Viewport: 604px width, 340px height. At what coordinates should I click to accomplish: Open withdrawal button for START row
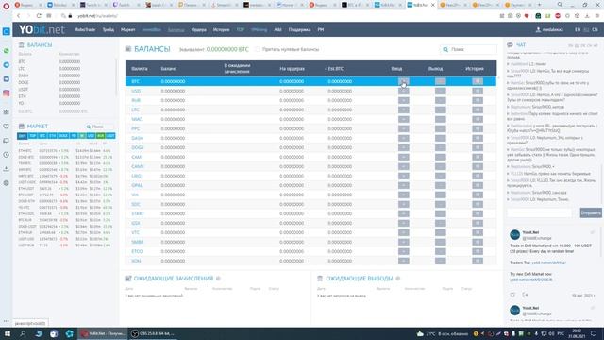(441, 213)
